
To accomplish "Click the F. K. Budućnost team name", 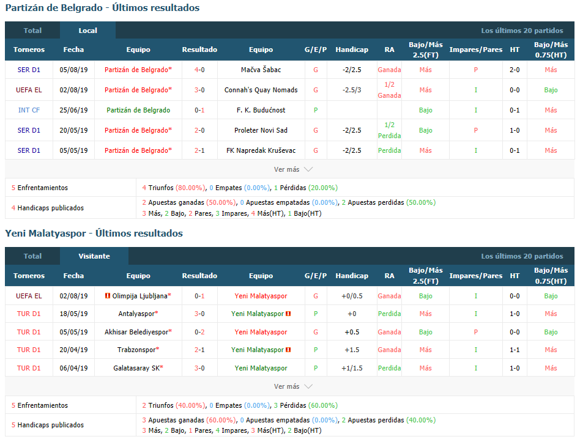I will point(261,110).
